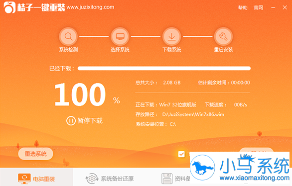
Task: Click the large 100 percent figure
Action: (80, 95)
